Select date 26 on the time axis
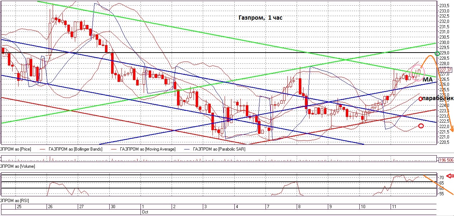Screen dimensions: 454x216 point(50,207)
